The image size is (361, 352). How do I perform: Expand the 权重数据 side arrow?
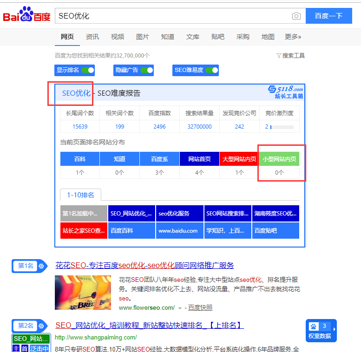(335, 329)
